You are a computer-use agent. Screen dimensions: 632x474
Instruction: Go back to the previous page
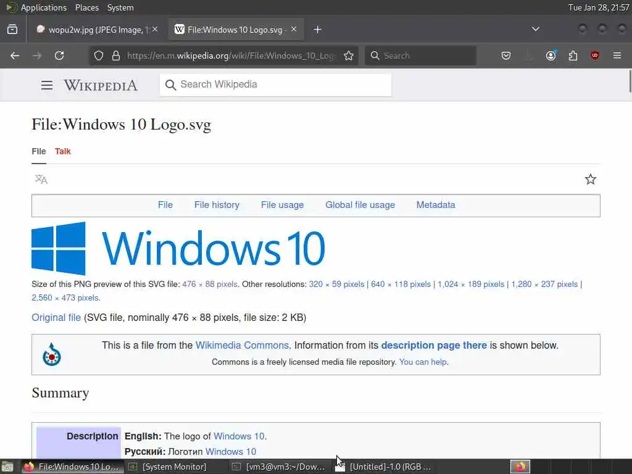15,56
